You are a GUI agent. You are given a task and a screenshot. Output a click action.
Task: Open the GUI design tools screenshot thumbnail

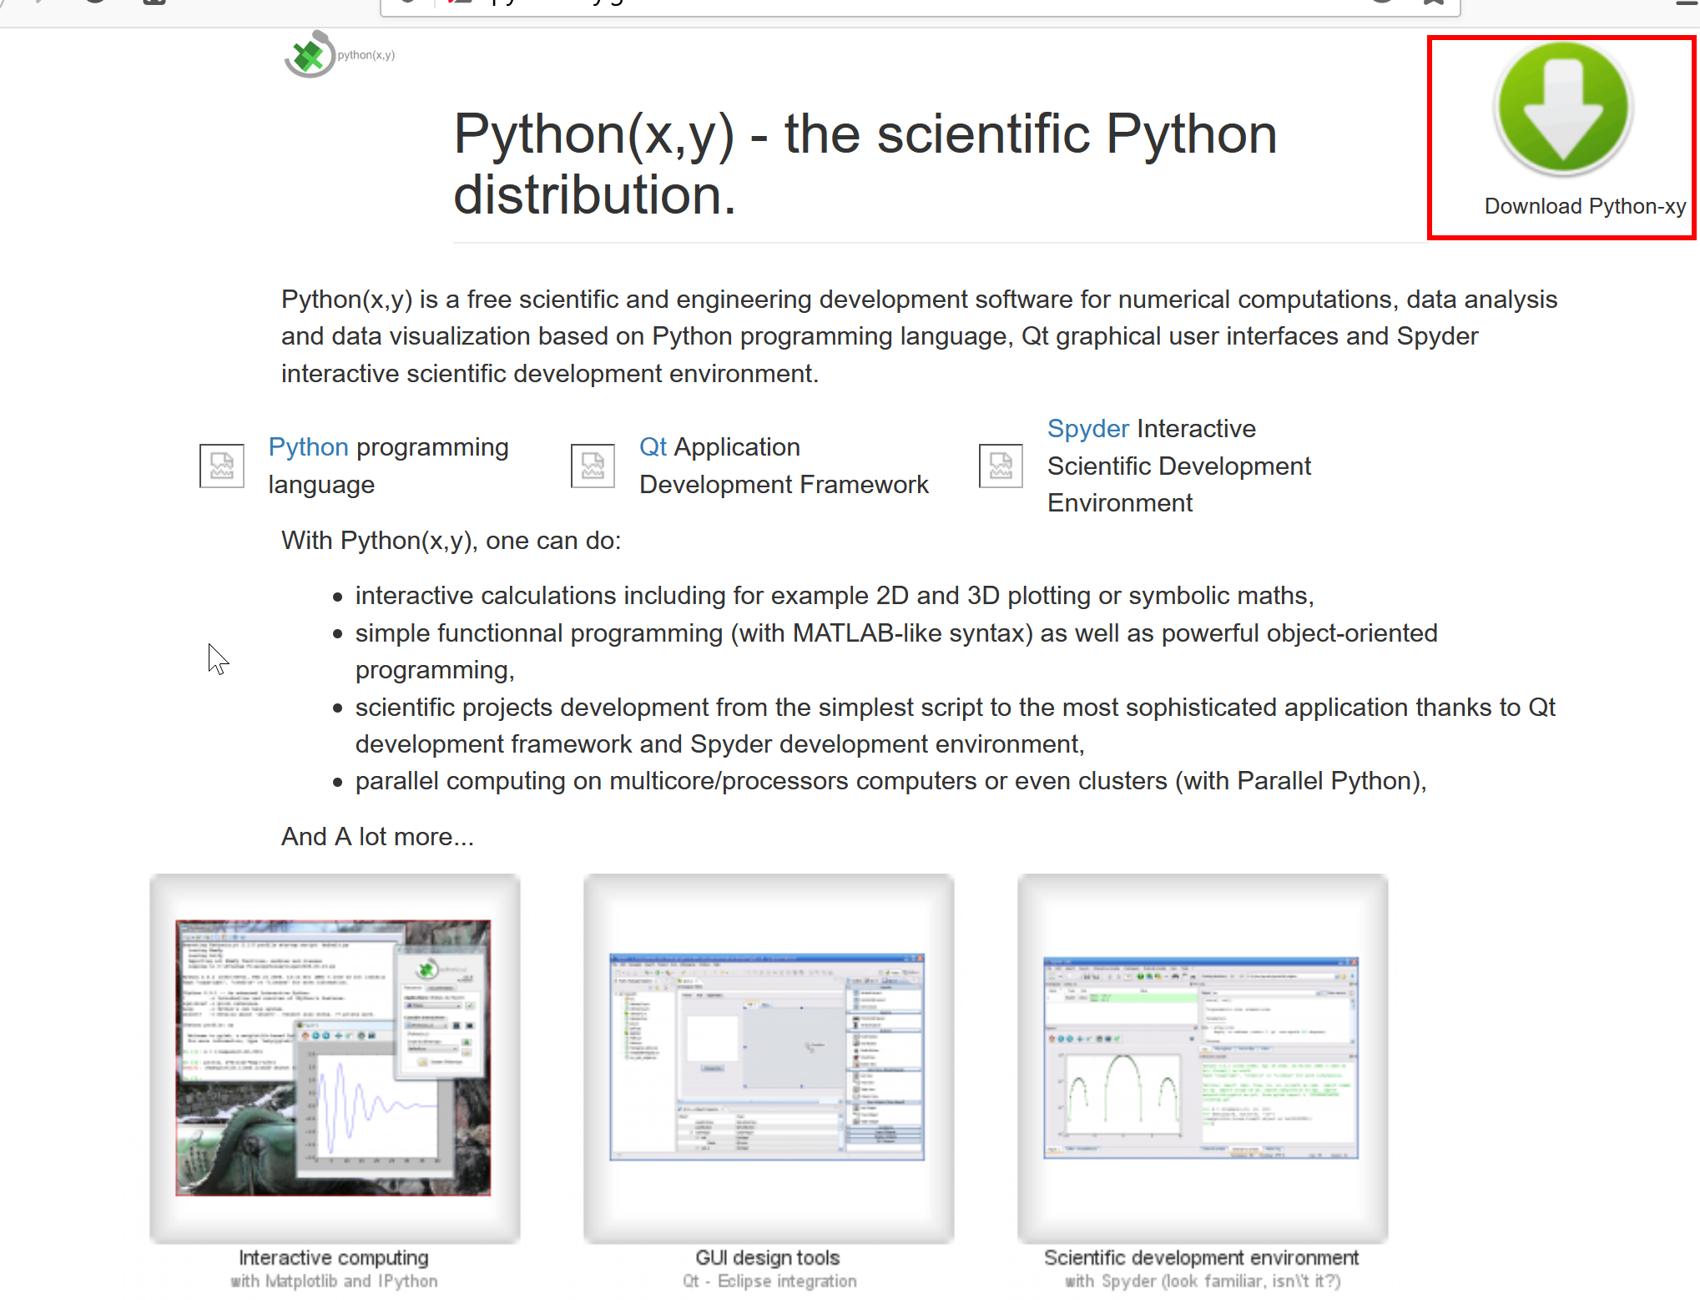(769, 1058)
